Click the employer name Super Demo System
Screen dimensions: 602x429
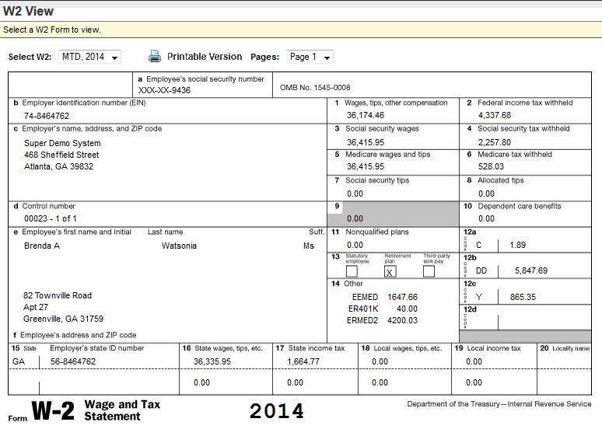[x=62, y=143]
